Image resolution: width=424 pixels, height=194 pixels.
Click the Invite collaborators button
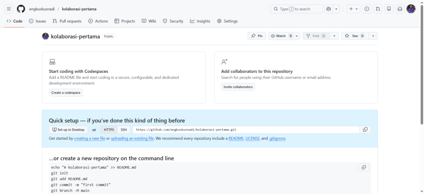238,87
